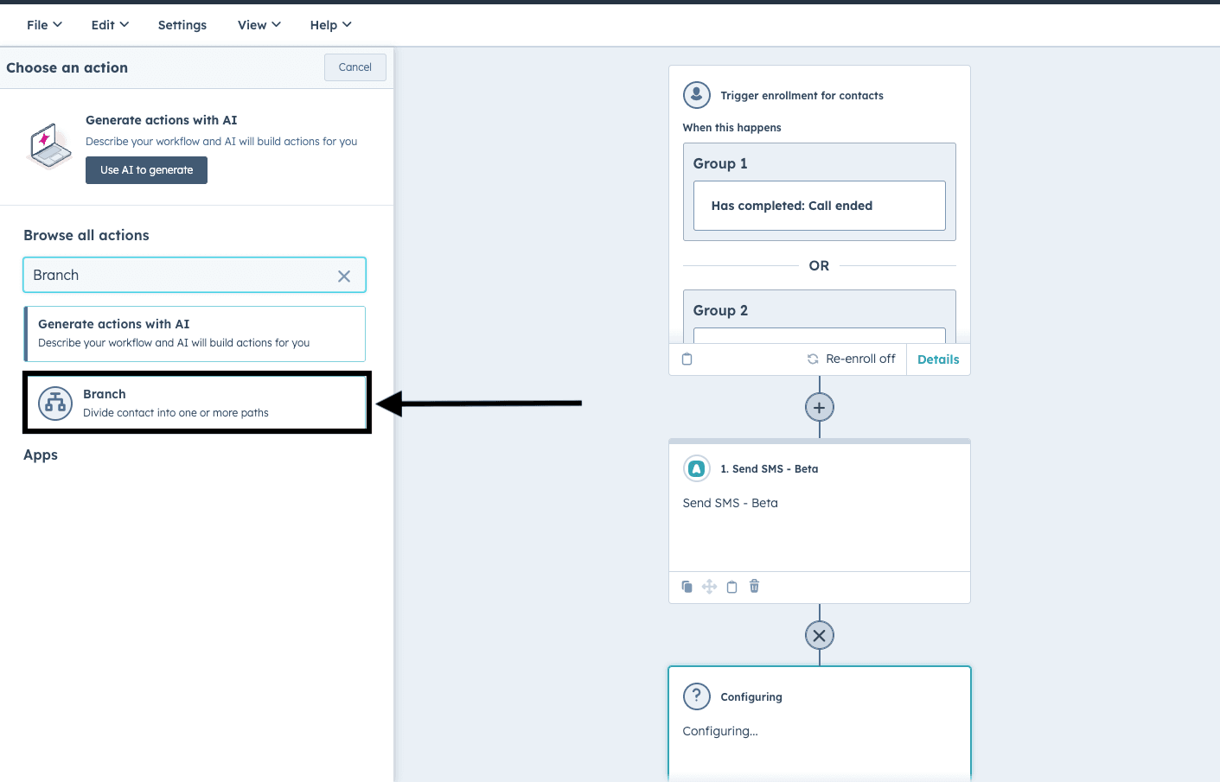The height and width of the screenshot is (782, 1220).
Task: Click the copy icon on the Send SMS card
Action: tap(687, 587)
